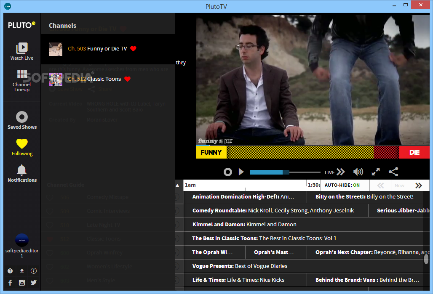Click Funny or Die TV channel thumbnail
This screenshot has width=433, height=294.
tap(56, 49)
